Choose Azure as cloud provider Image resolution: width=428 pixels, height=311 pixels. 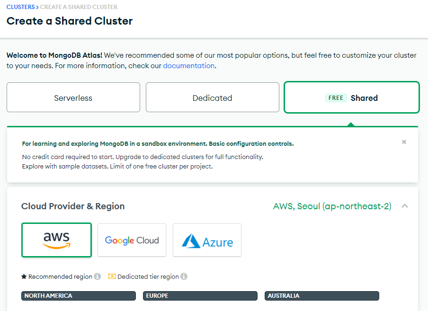coord(207,240)
